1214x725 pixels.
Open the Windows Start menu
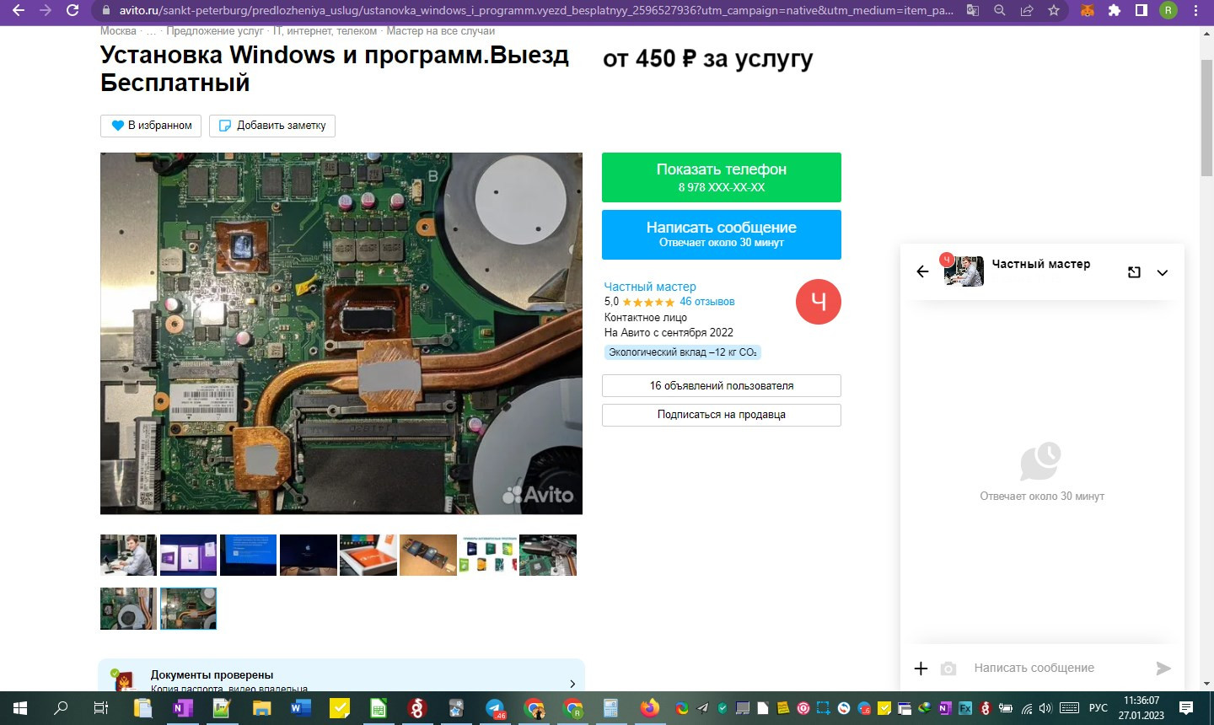pos(20,708)
